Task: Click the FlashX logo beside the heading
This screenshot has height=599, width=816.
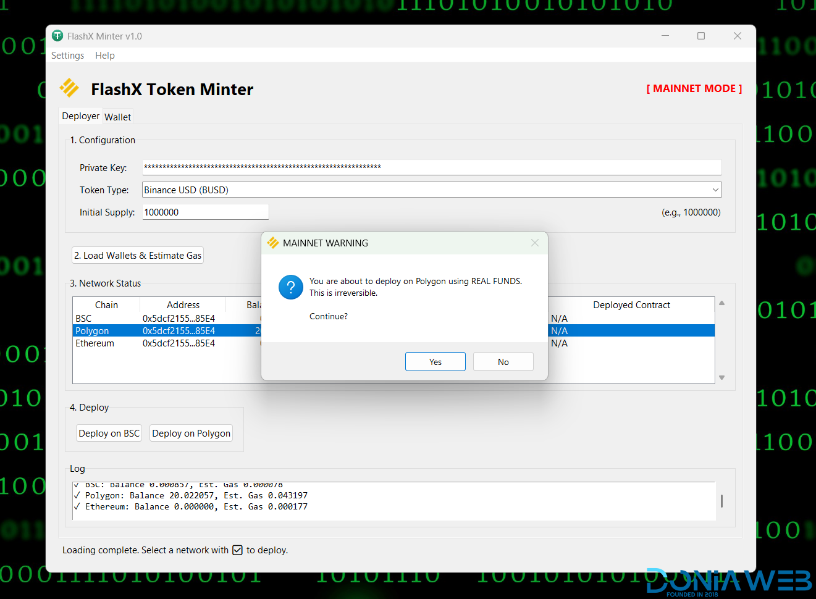Action: [x=69, y=88]
